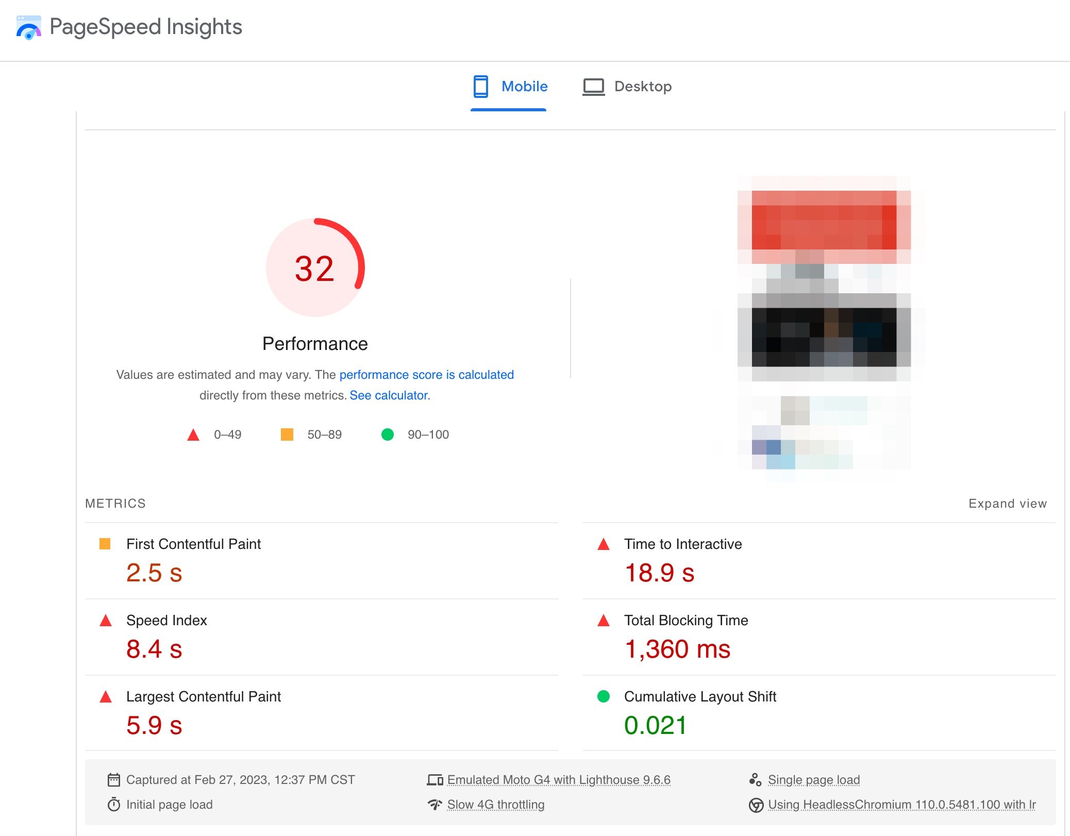This screenshot has width=1070, height=836.
Task: Open Using HeadlessChromium 110.0.5481.100 details
Action: (902, 805)
